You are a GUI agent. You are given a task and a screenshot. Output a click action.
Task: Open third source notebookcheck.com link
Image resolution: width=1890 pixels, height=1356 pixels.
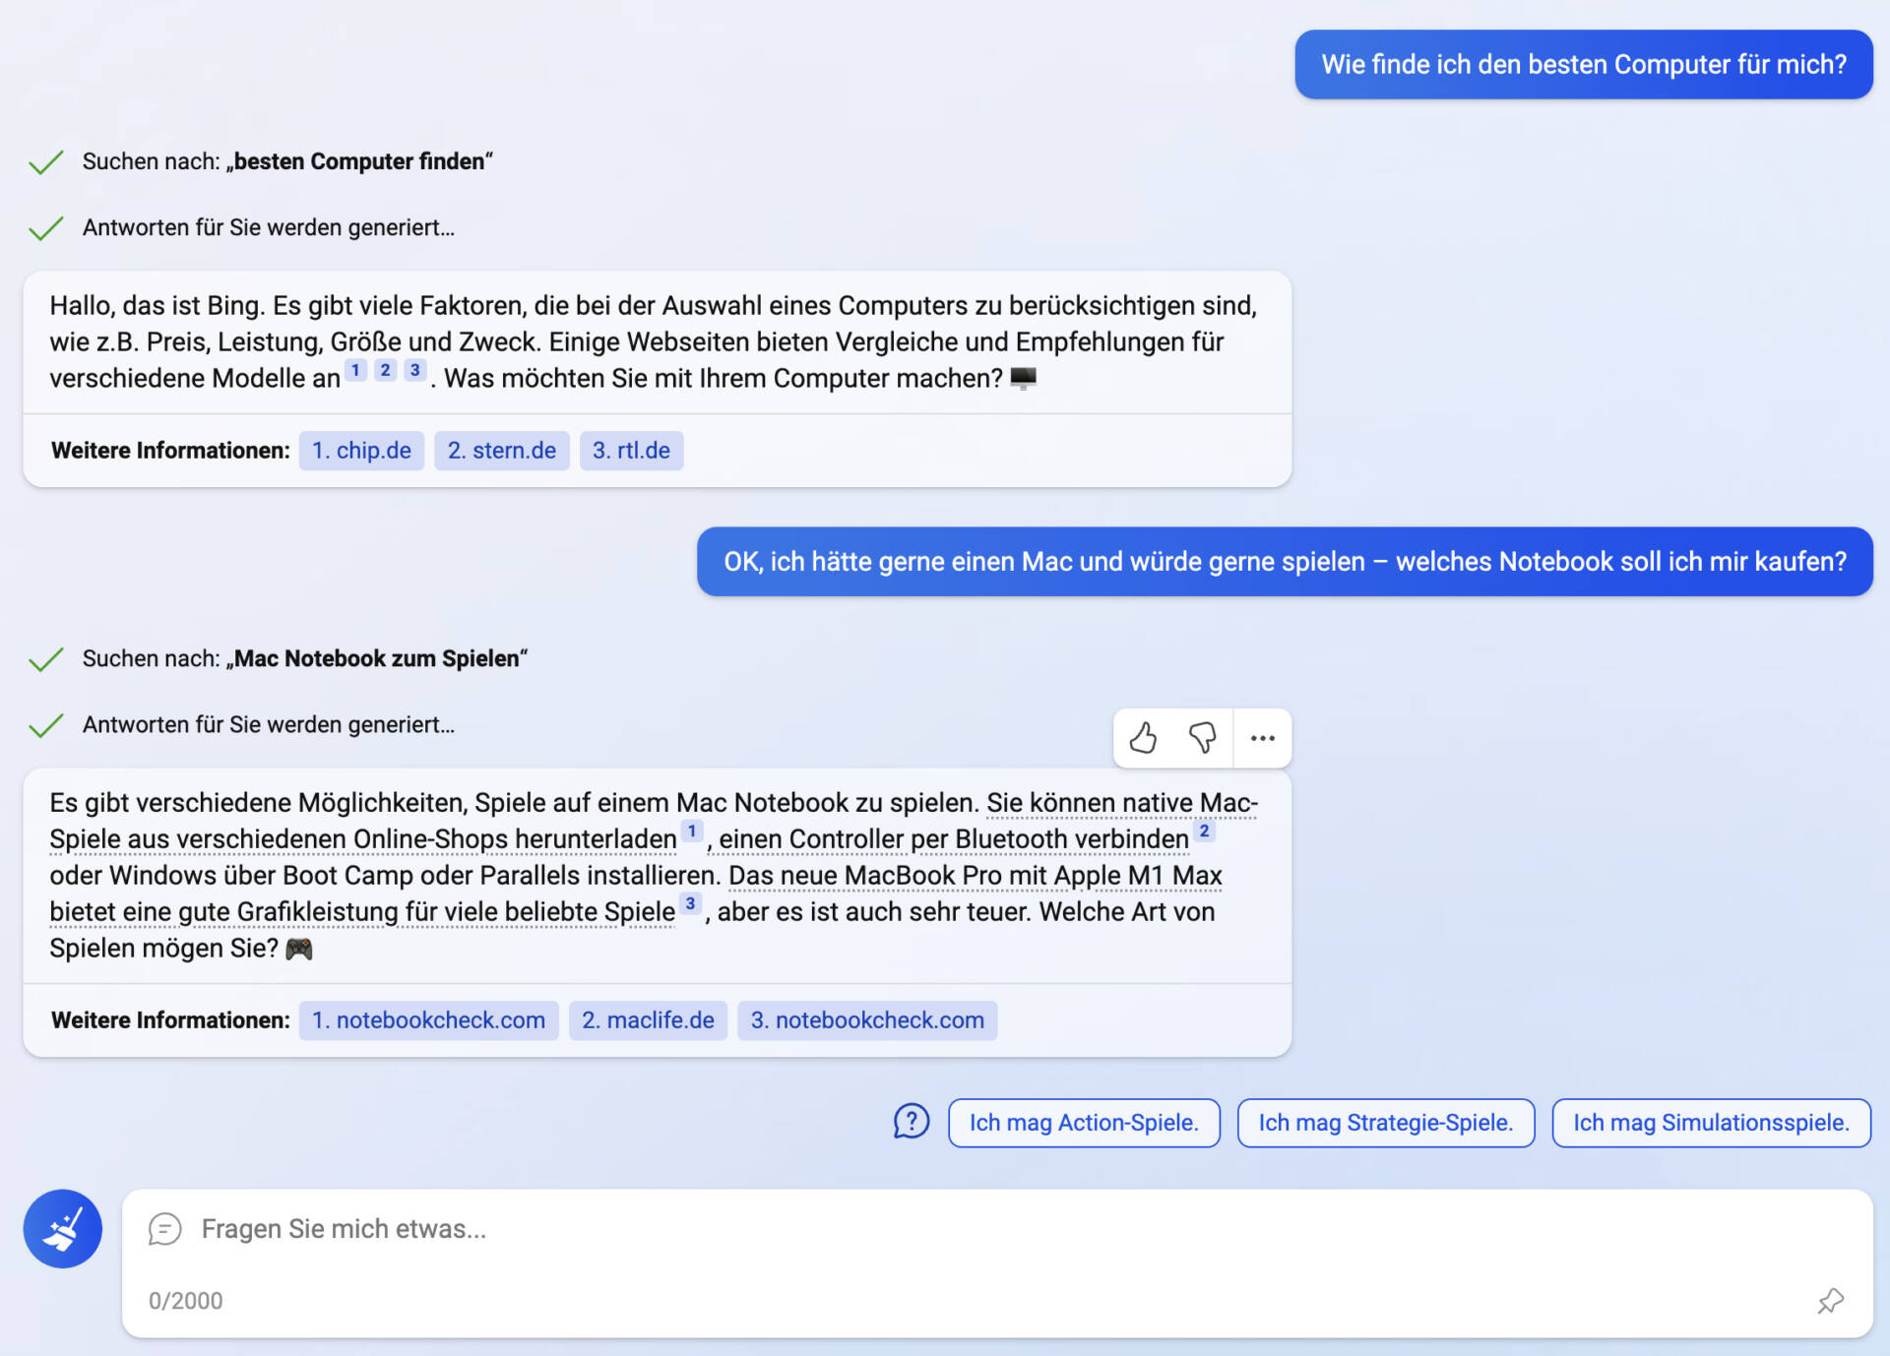pyautogui.click(x=867, y=1020)
